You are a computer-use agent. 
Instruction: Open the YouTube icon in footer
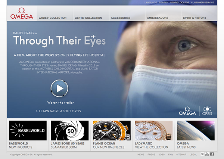[207, 154]
